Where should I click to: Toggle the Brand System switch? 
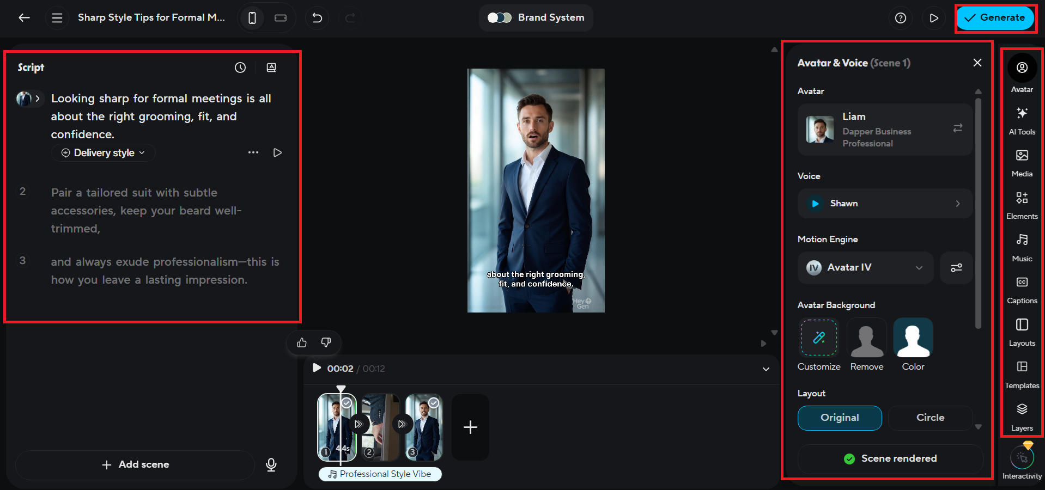point(499,18)
